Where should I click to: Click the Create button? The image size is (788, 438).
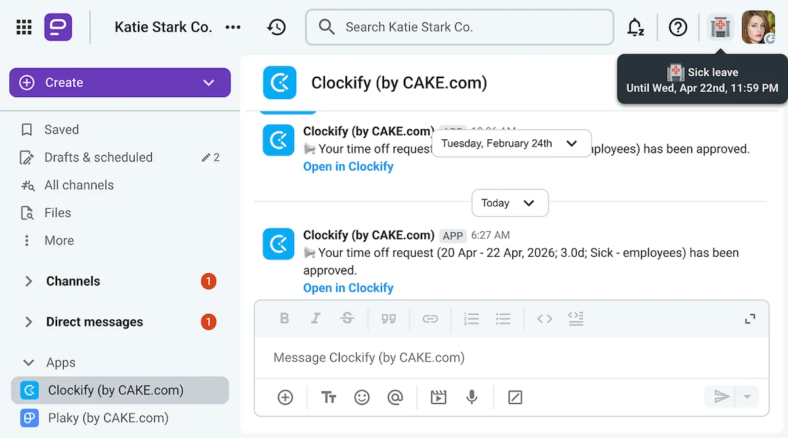[120, 82]
